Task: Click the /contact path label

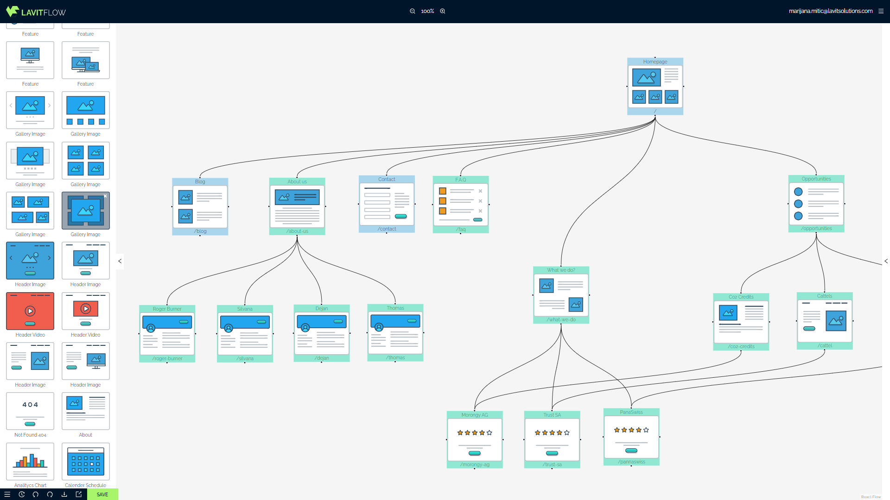Action: coord(387,229)
